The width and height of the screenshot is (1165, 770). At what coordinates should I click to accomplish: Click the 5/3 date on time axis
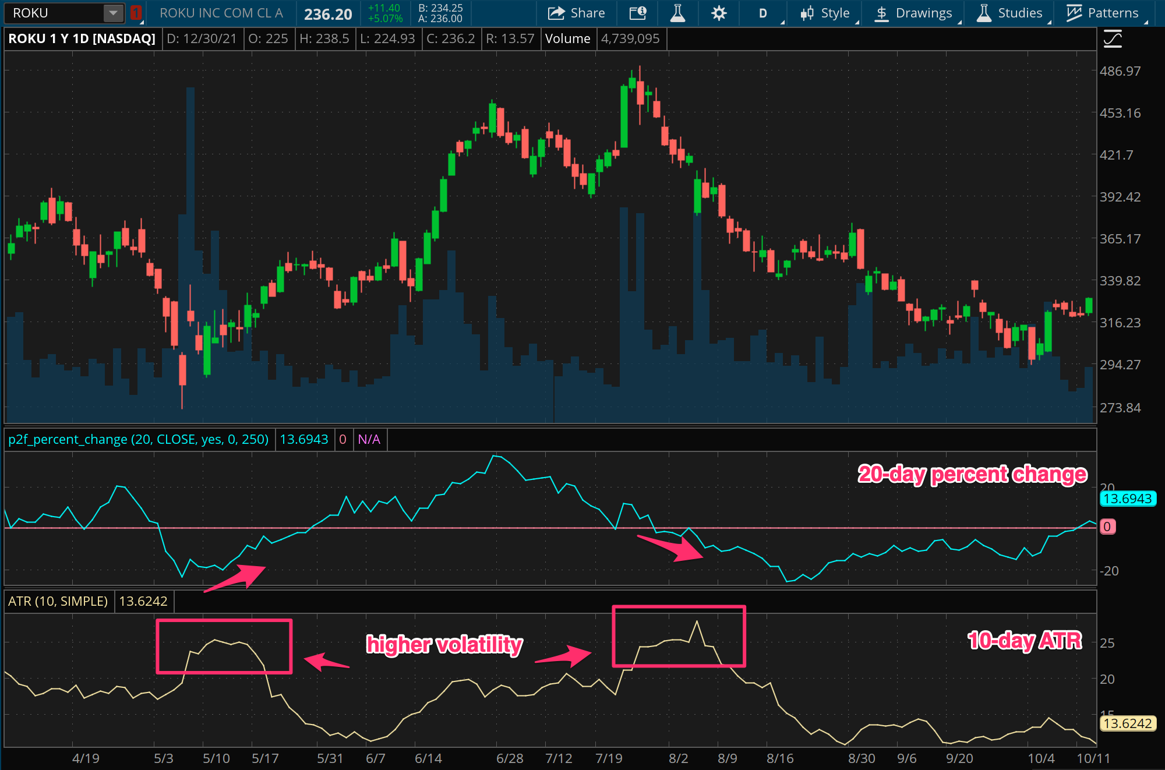click(x=164, y=758)
